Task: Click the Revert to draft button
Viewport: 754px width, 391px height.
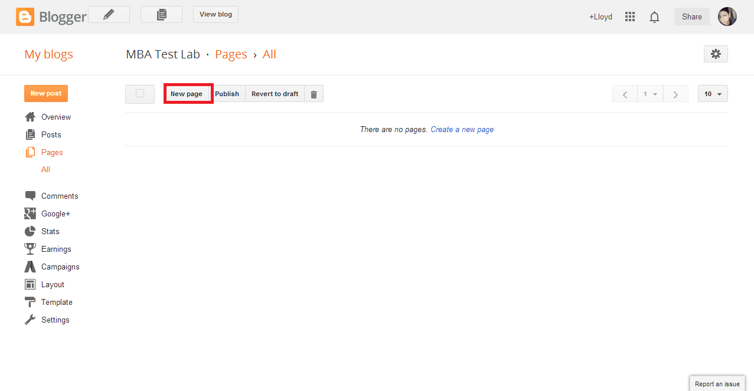Action: coord(275,94)
